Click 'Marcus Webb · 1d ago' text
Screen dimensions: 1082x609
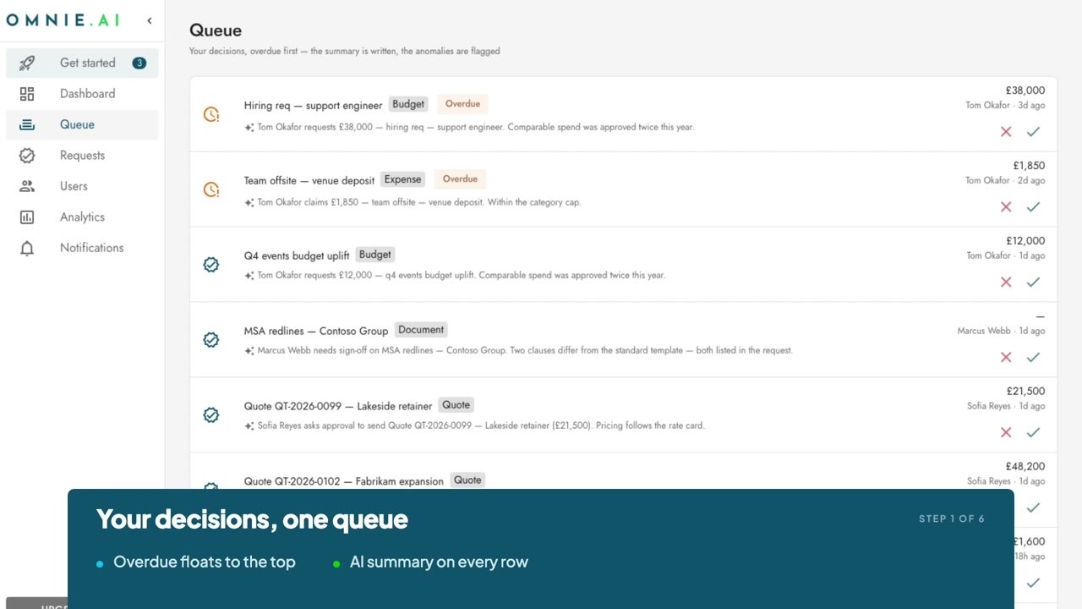click(1001, 332)
